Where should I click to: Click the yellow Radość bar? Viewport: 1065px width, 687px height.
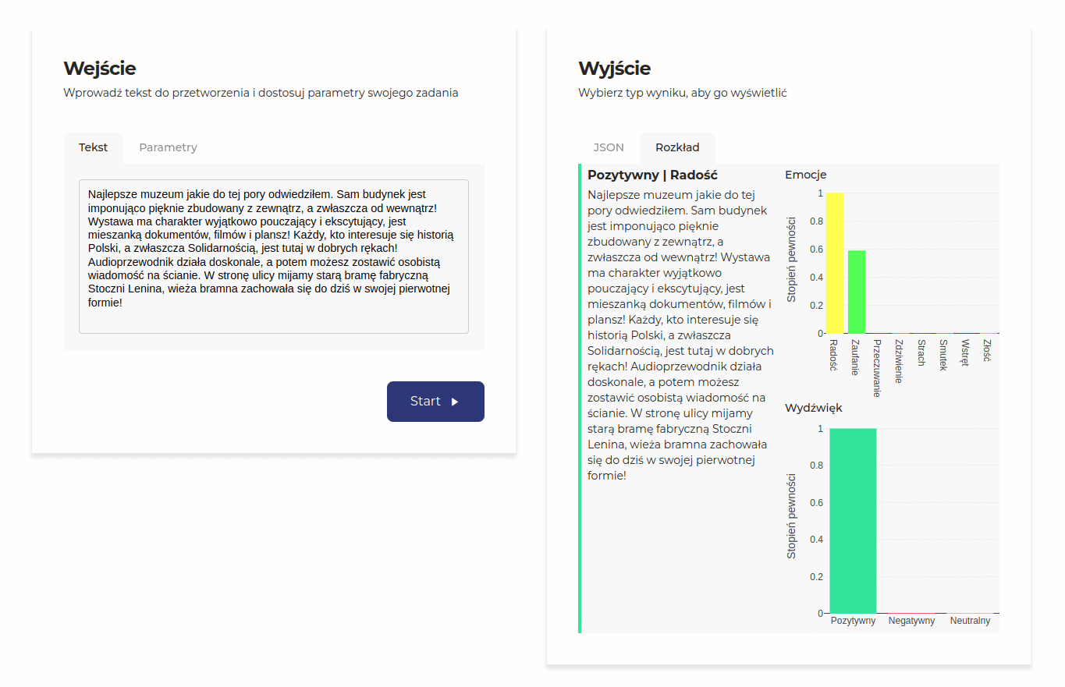pos(835,263)
